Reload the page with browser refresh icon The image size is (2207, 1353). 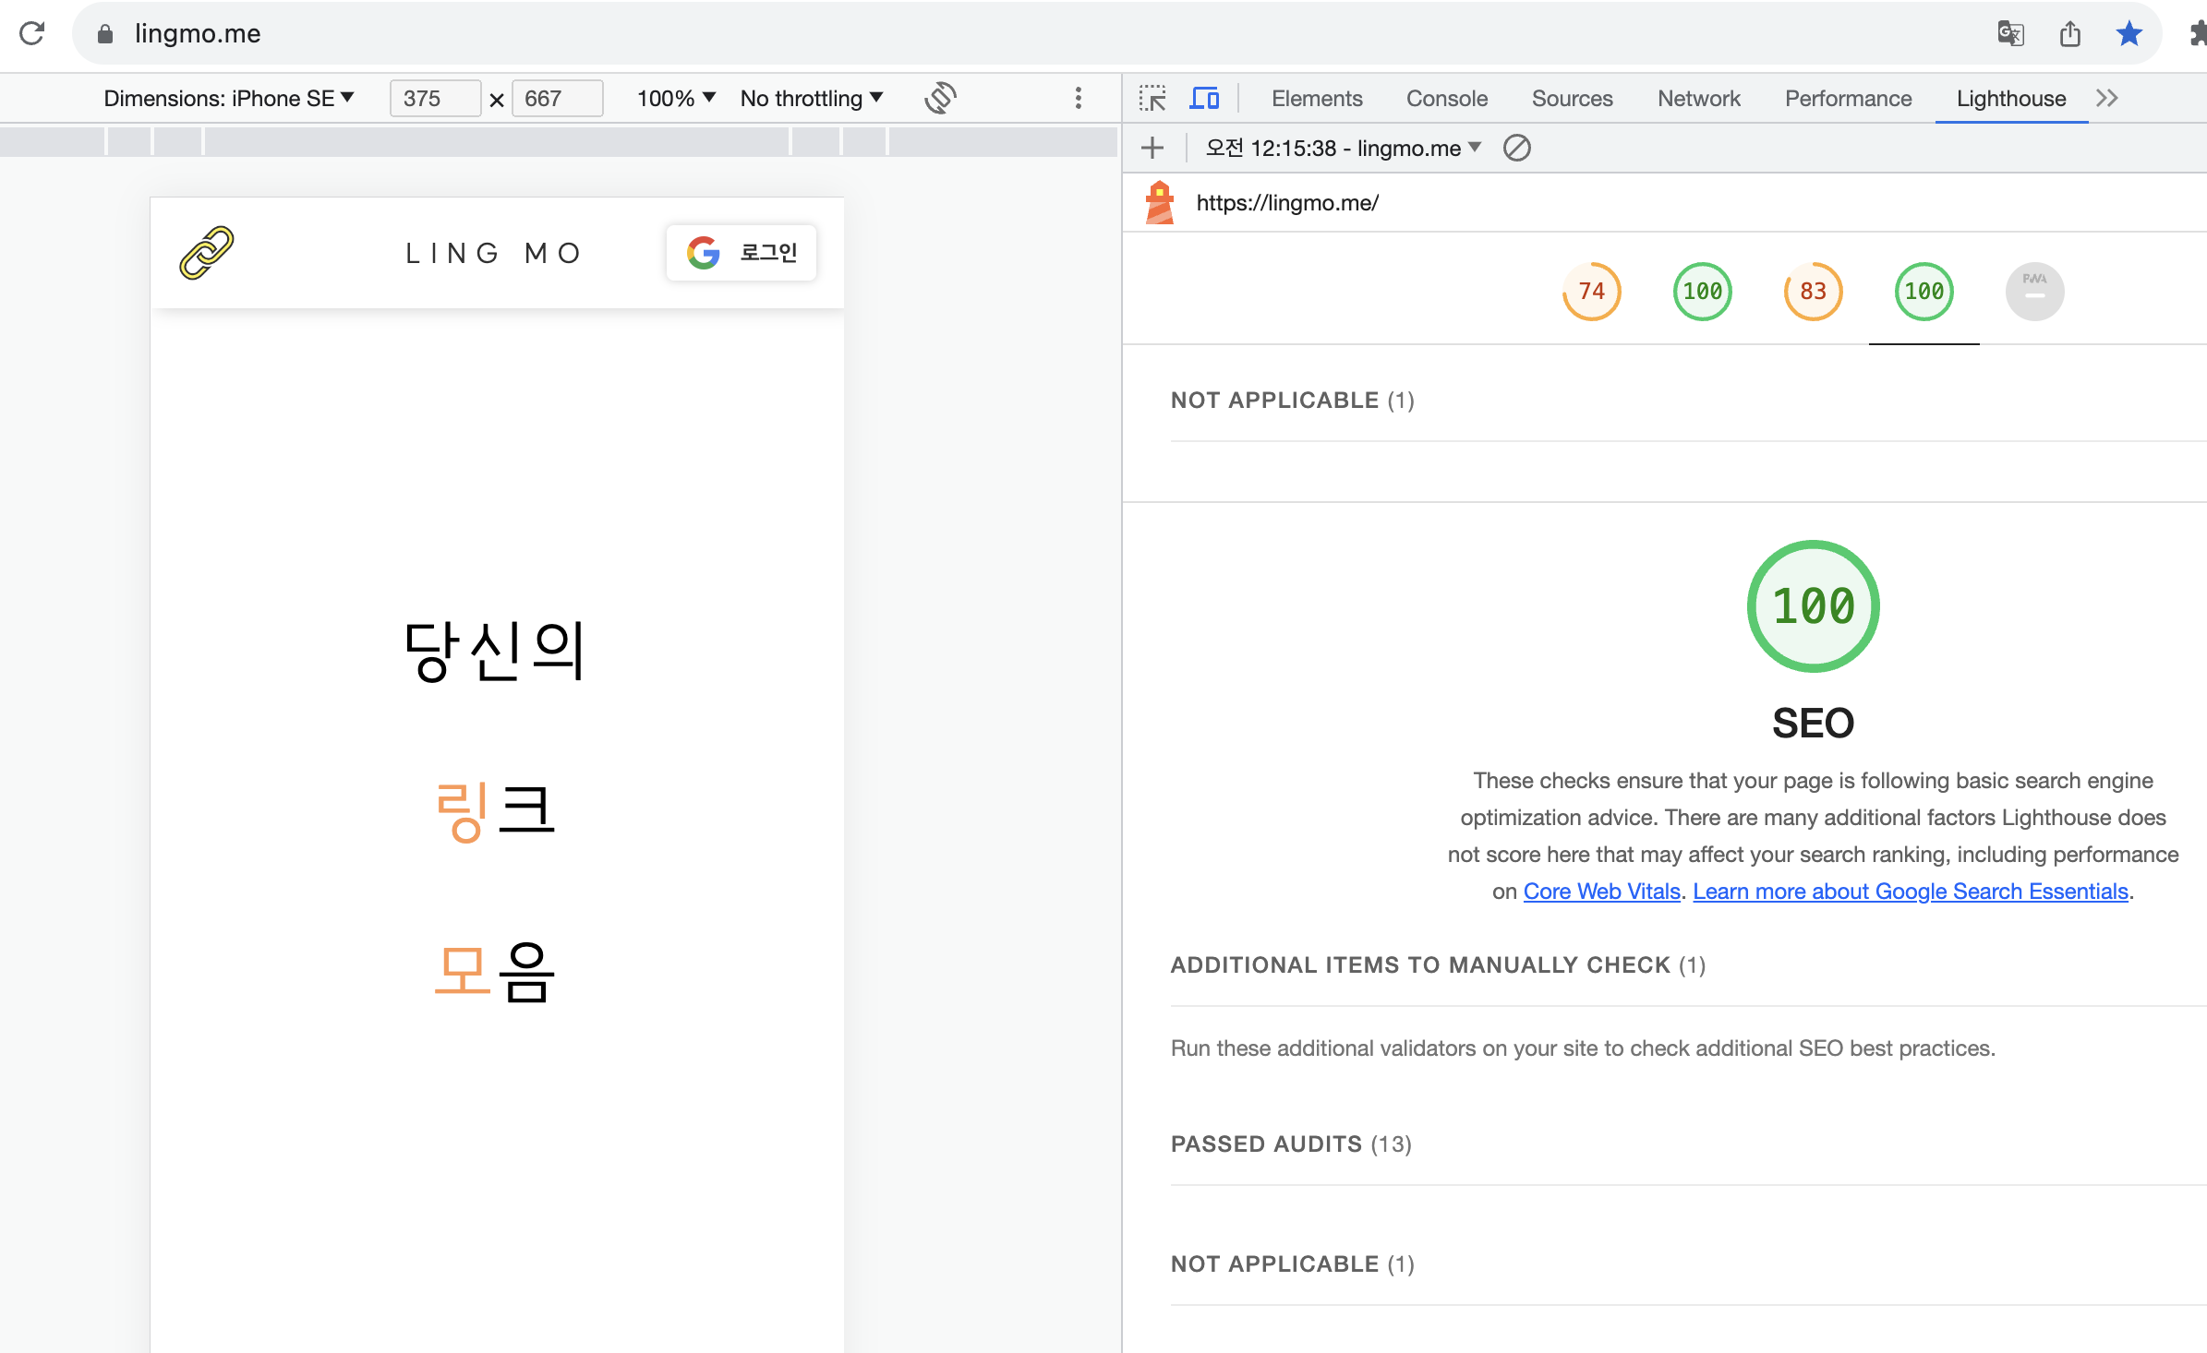pos(32,33)
